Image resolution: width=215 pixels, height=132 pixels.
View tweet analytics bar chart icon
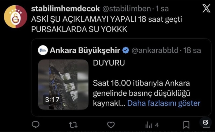tap(149, 125)
